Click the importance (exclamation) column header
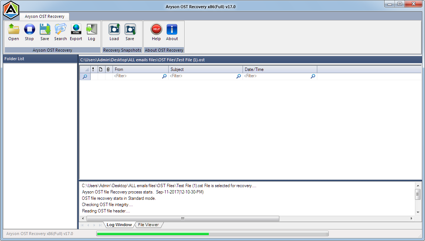The height and width of the screenshot is (241, 425). click(93, 69)
